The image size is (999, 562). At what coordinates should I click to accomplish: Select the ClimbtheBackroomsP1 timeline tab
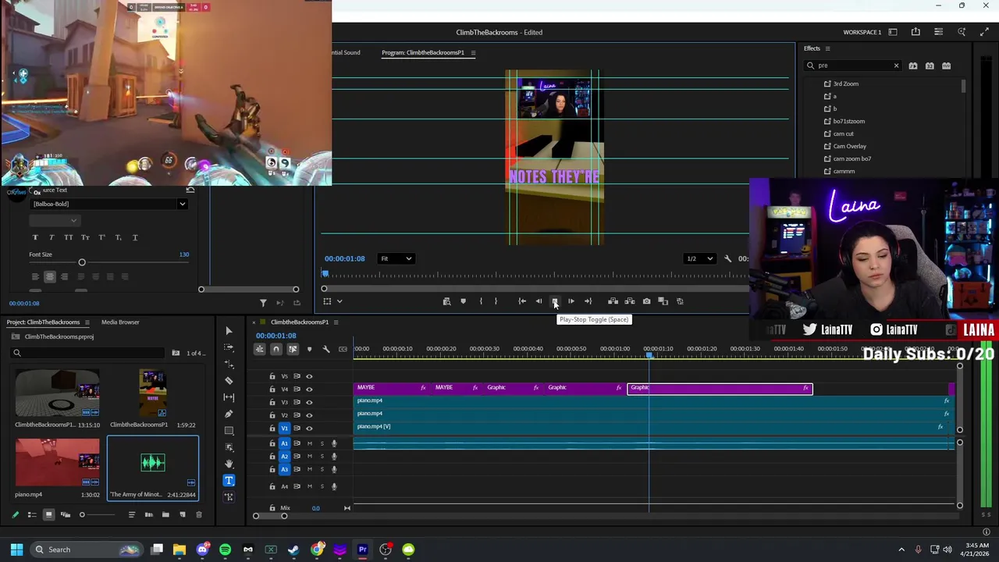coord(300,322)
